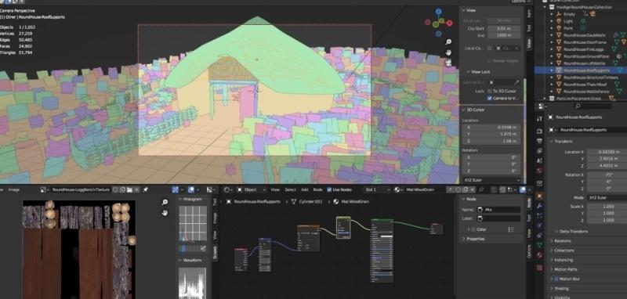Open the node editor Select menu
The image size is (627, 299).
290,189
